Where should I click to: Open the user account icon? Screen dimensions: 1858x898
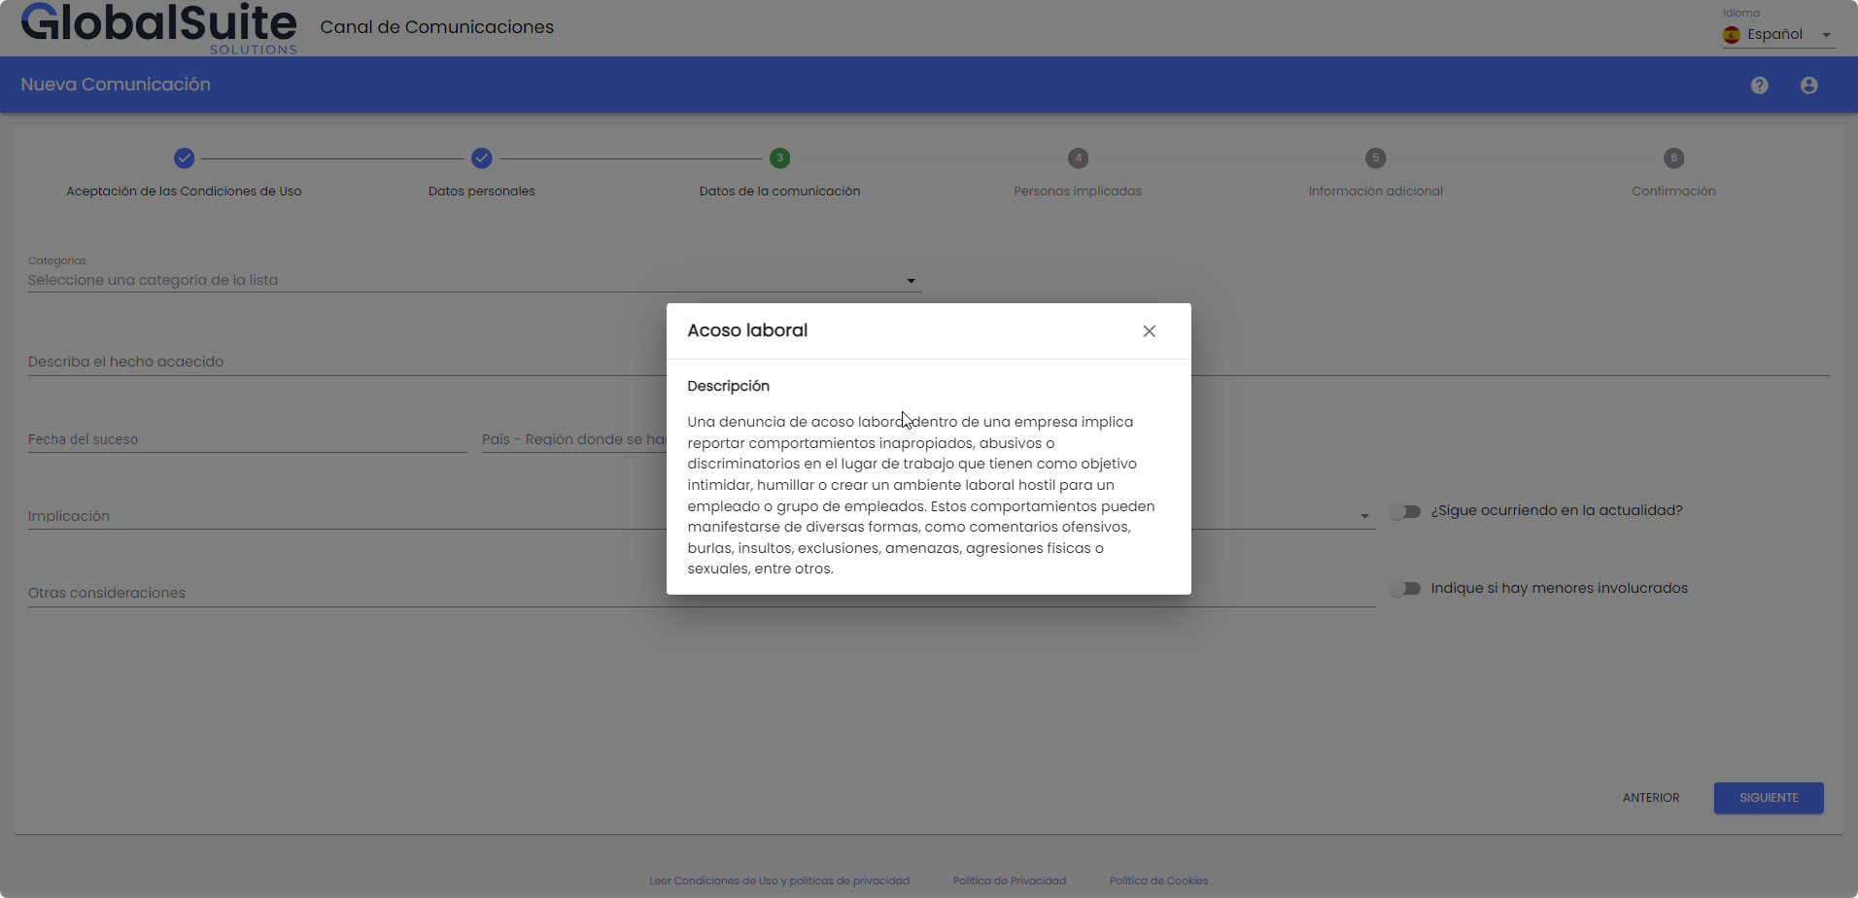pos(1808,86)
